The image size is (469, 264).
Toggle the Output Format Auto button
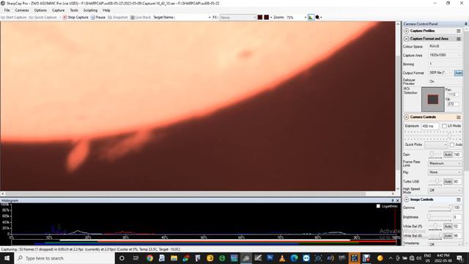tap(458, 73)
